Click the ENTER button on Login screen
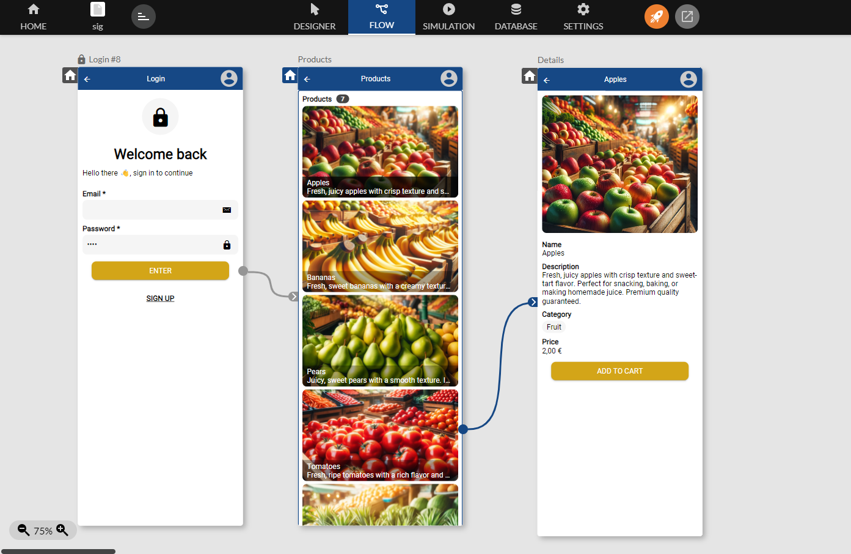 pos(160,271)
